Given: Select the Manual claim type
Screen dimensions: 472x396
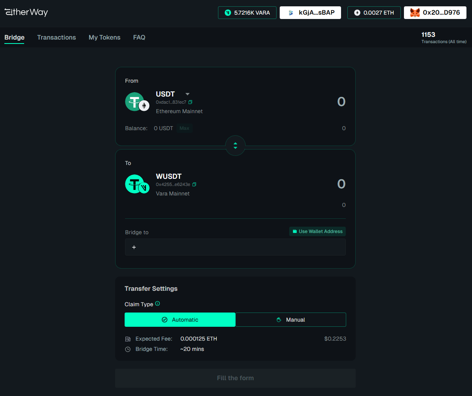Looking at the screenshot, I should pyautogui.click(x=291, y=320).
